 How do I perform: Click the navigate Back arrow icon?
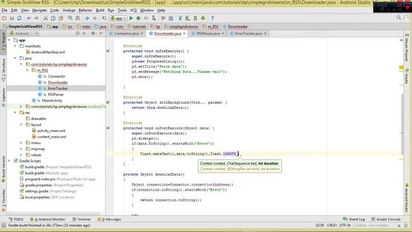(x=88, y=18)
